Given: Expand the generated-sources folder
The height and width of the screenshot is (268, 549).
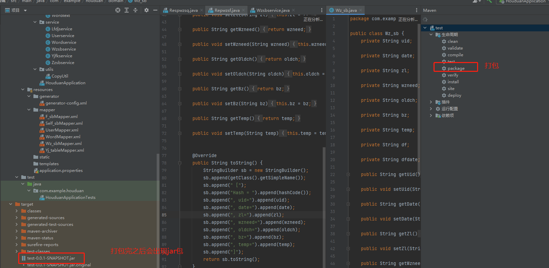Looking at the screenshot, I should pos(17,218).
